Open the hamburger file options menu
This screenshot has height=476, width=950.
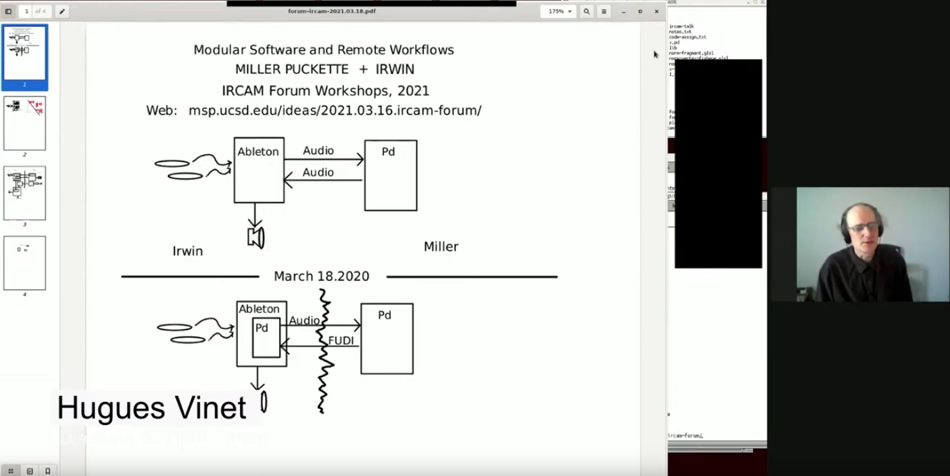click(603, 12)
